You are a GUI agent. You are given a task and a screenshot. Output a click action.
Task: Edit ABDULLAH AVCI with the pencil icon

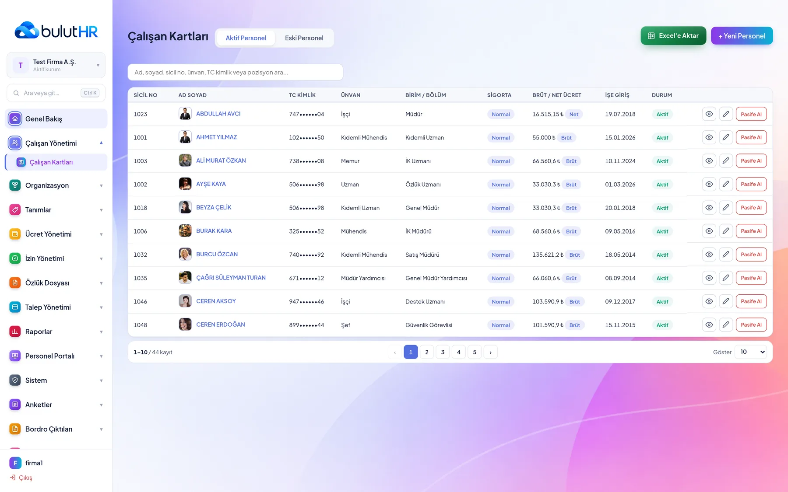pyautogui.click(x=726, y=114)
